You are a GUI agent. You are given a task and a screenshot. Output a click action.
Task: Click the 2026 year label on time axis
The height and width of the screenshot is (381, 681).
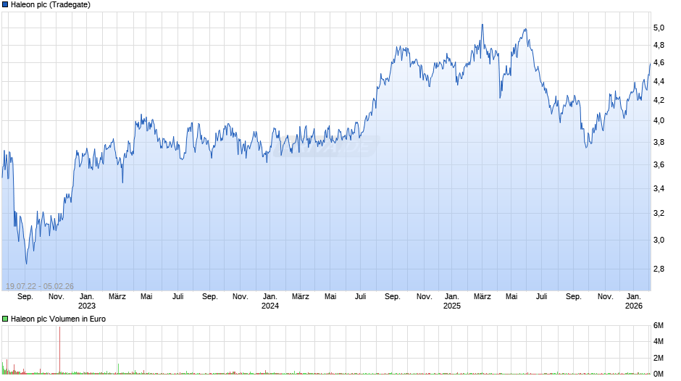634,306
